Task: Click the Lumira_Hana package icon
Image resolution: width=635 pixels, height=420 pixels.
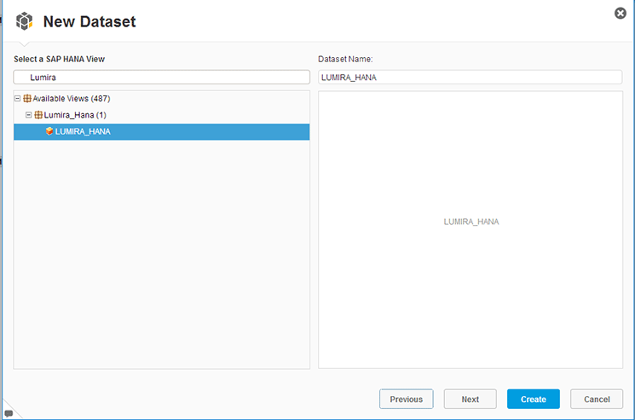Action: point(38,115)
